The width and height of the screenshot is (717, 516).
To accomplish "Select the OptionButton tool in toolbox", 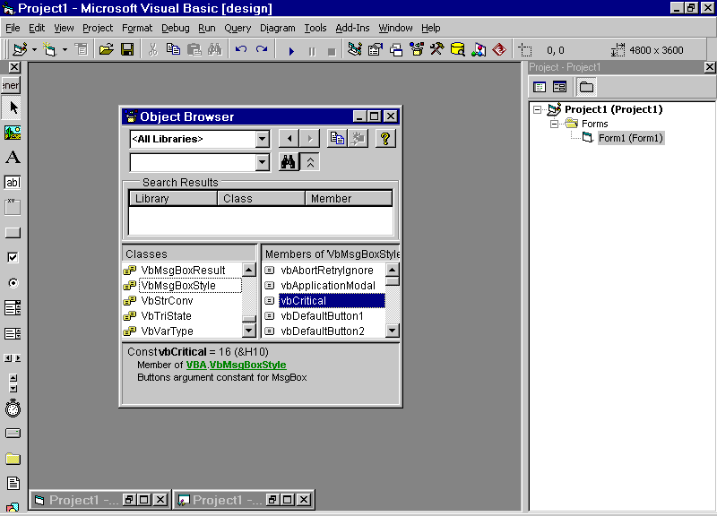I will 13,283.
